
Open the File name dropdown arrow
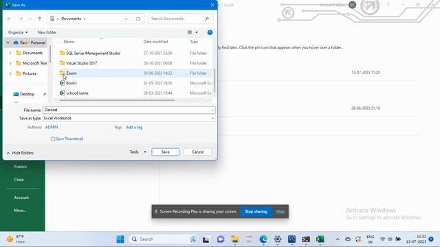coord(212,110)
